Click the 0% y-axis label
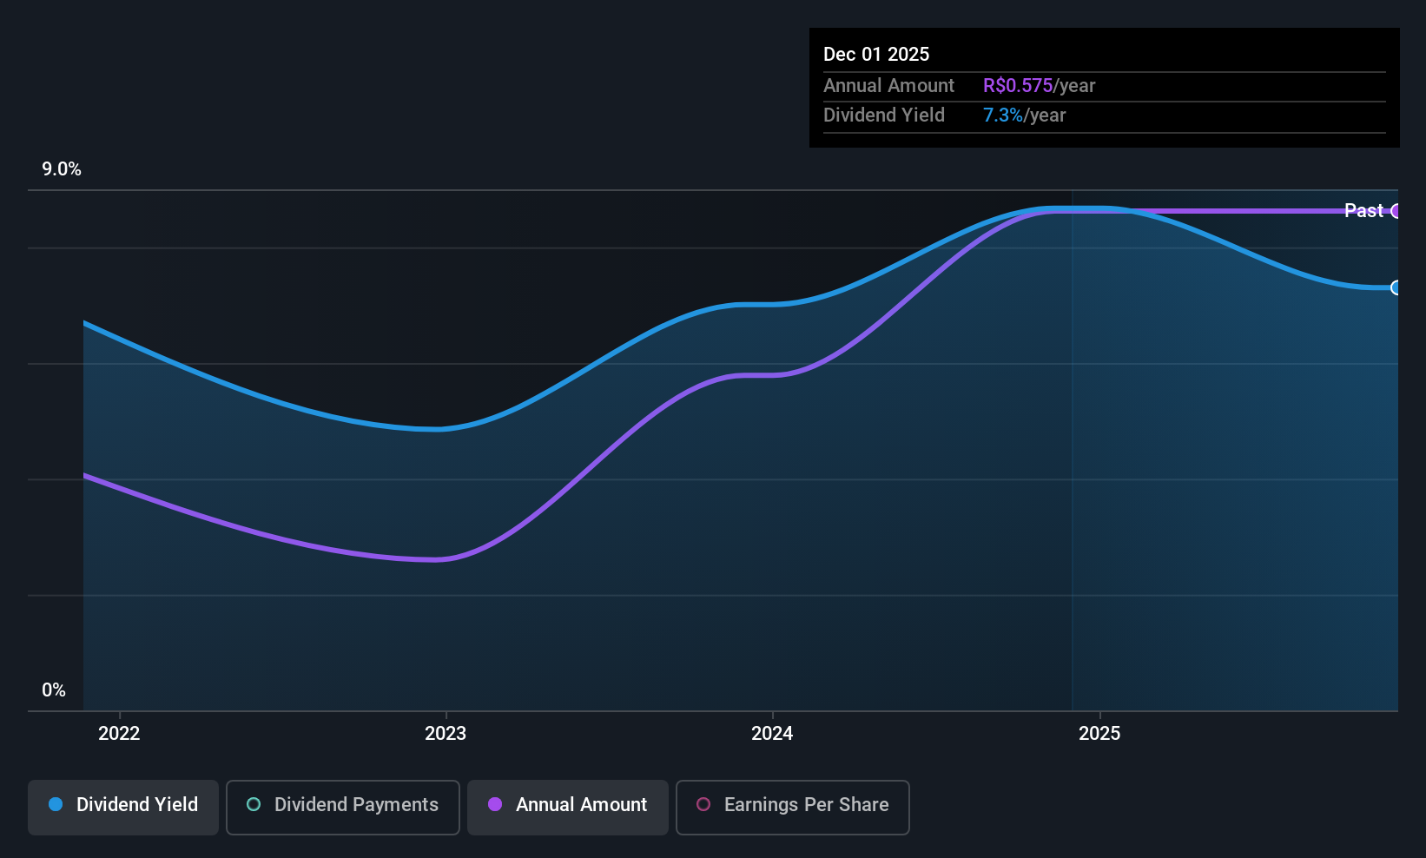1426x858 pixels. [54, 690]
